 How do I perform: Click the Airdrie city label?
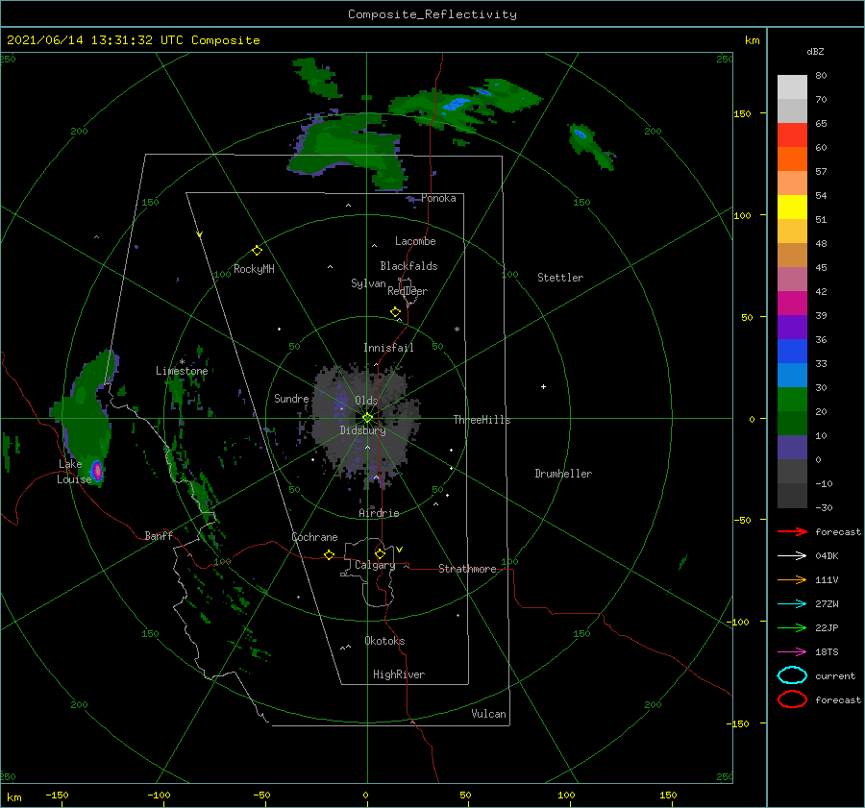pos(379,513)
